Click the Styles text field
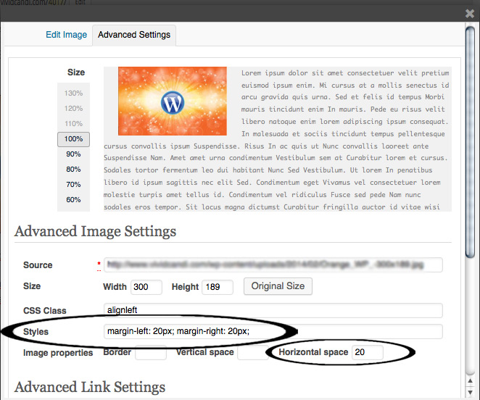The image size is (480, 400). tap(273, 331)
